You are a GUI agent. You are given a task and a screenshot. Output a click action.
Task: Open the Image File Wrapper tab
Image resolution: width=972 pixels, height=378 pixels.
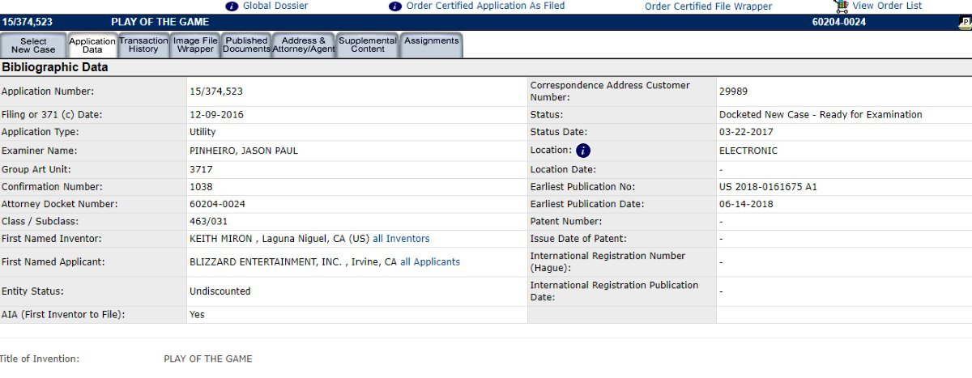coord(195,45)
